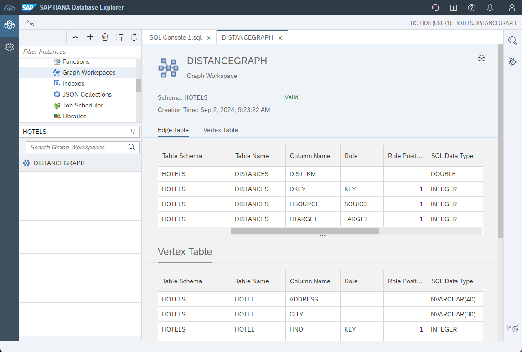Open the debugger bug icon
This screenshot has height=352, width=522.
click(x=513, y=61)
